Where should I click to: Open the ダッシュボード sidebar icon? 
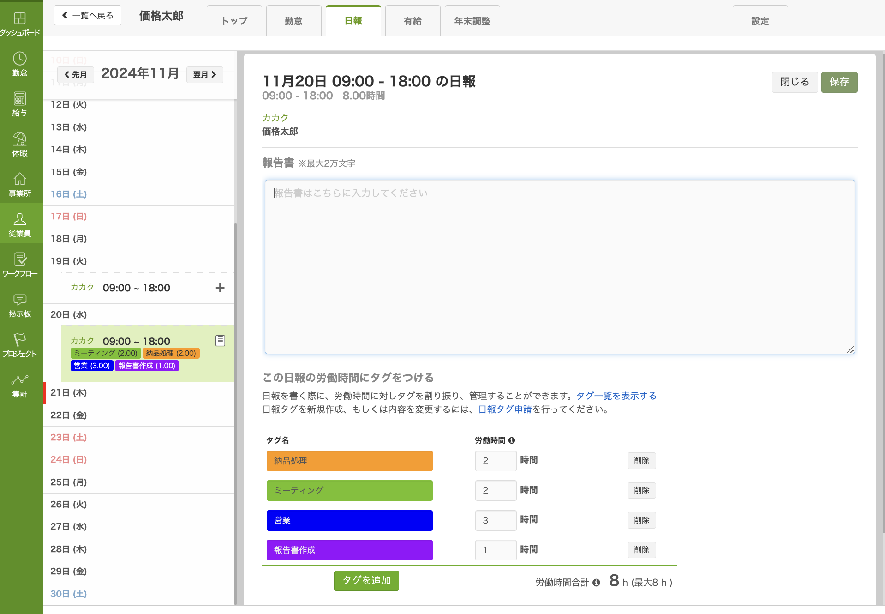coord(20,19)
